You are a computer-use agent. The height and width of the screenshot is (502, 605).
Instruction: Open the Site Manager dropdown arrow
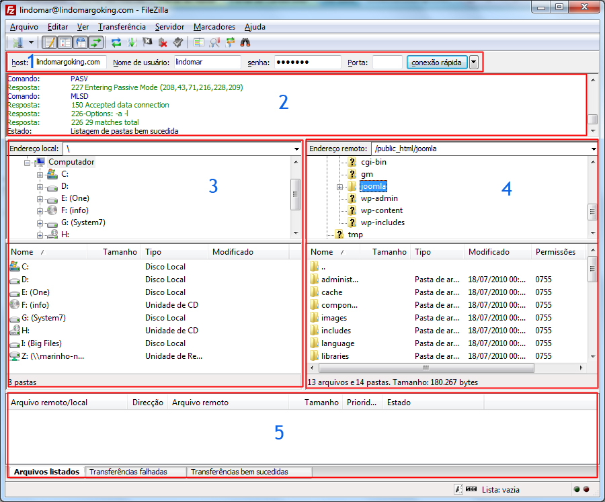point(31,42)
